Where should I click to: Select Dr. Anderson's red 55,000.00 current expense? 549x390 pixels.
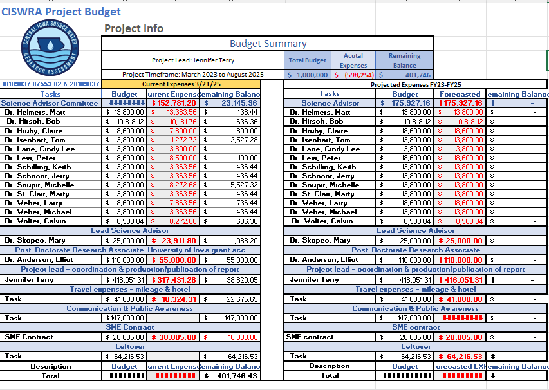click(x=173, y=260)
